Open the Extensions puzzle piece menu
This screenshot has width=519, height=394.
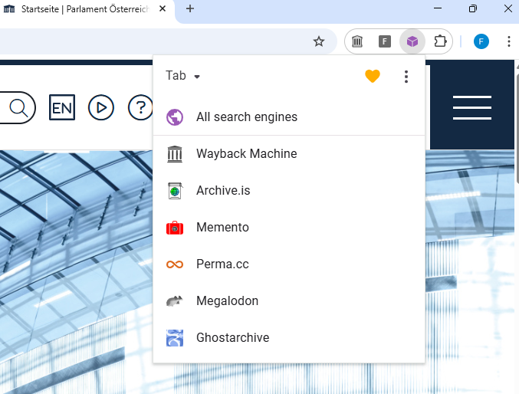tap(440, 41)
